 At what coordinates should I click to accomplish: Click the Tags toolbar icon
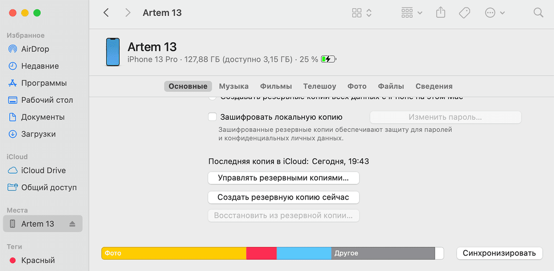click(x=464, y=13)
